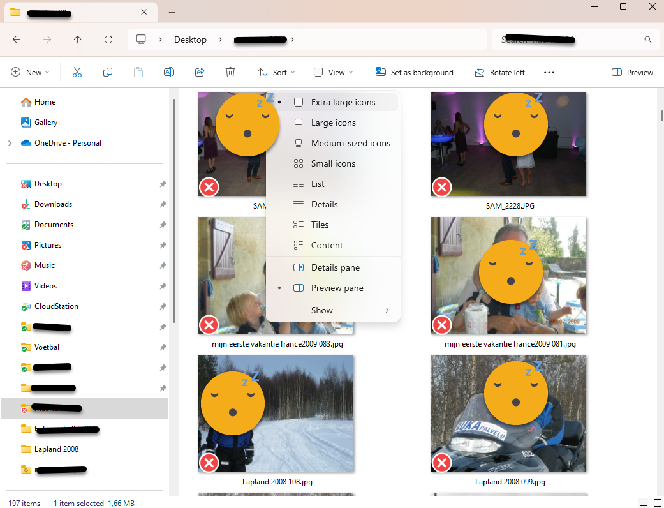
Task: Cut the selected file using toolbar icon
Action: 77,72
